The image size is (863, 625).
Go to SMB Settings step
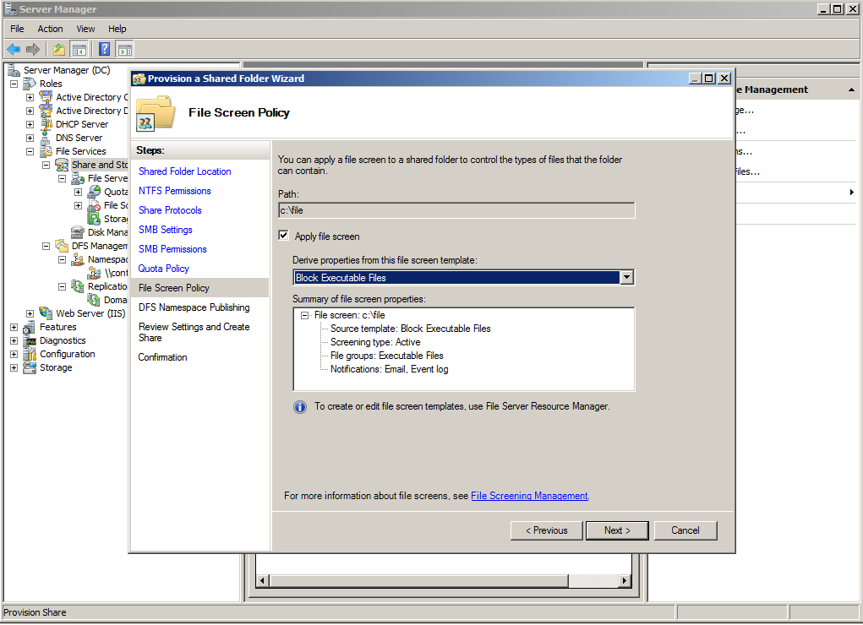click(165, 230)
